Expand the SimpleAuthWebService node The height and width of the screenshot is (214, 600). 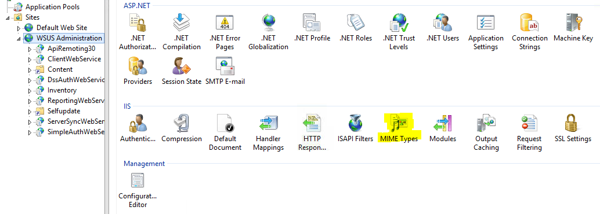pos(30,132)
